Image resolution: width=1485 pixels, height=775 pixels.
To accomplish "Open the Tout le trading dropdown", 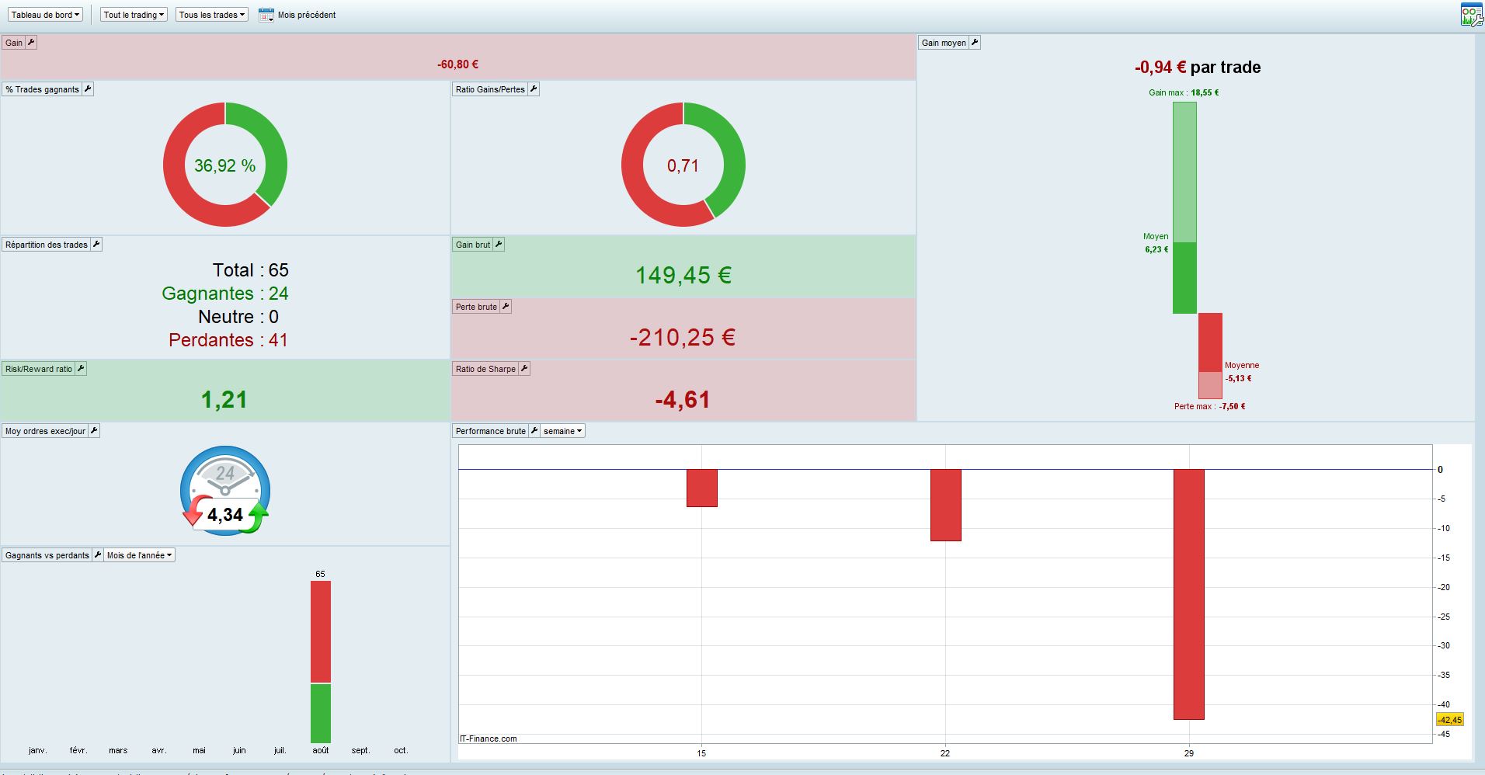I will [134, 15].
